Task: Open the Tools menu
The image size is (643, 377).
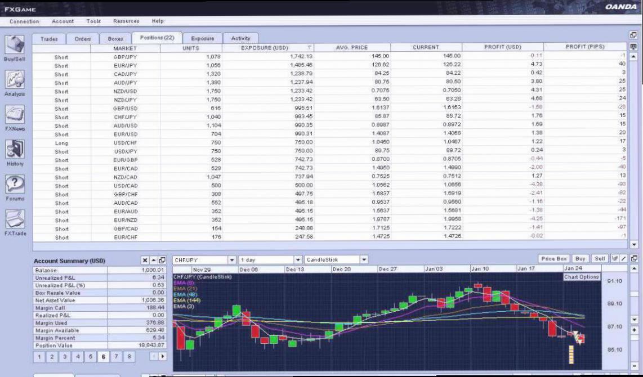Action: coord(93,21)
